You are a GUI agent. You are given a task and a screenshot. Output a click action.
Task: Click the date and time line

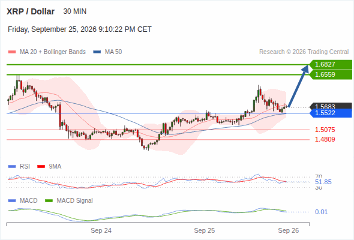tap(79, 29)
